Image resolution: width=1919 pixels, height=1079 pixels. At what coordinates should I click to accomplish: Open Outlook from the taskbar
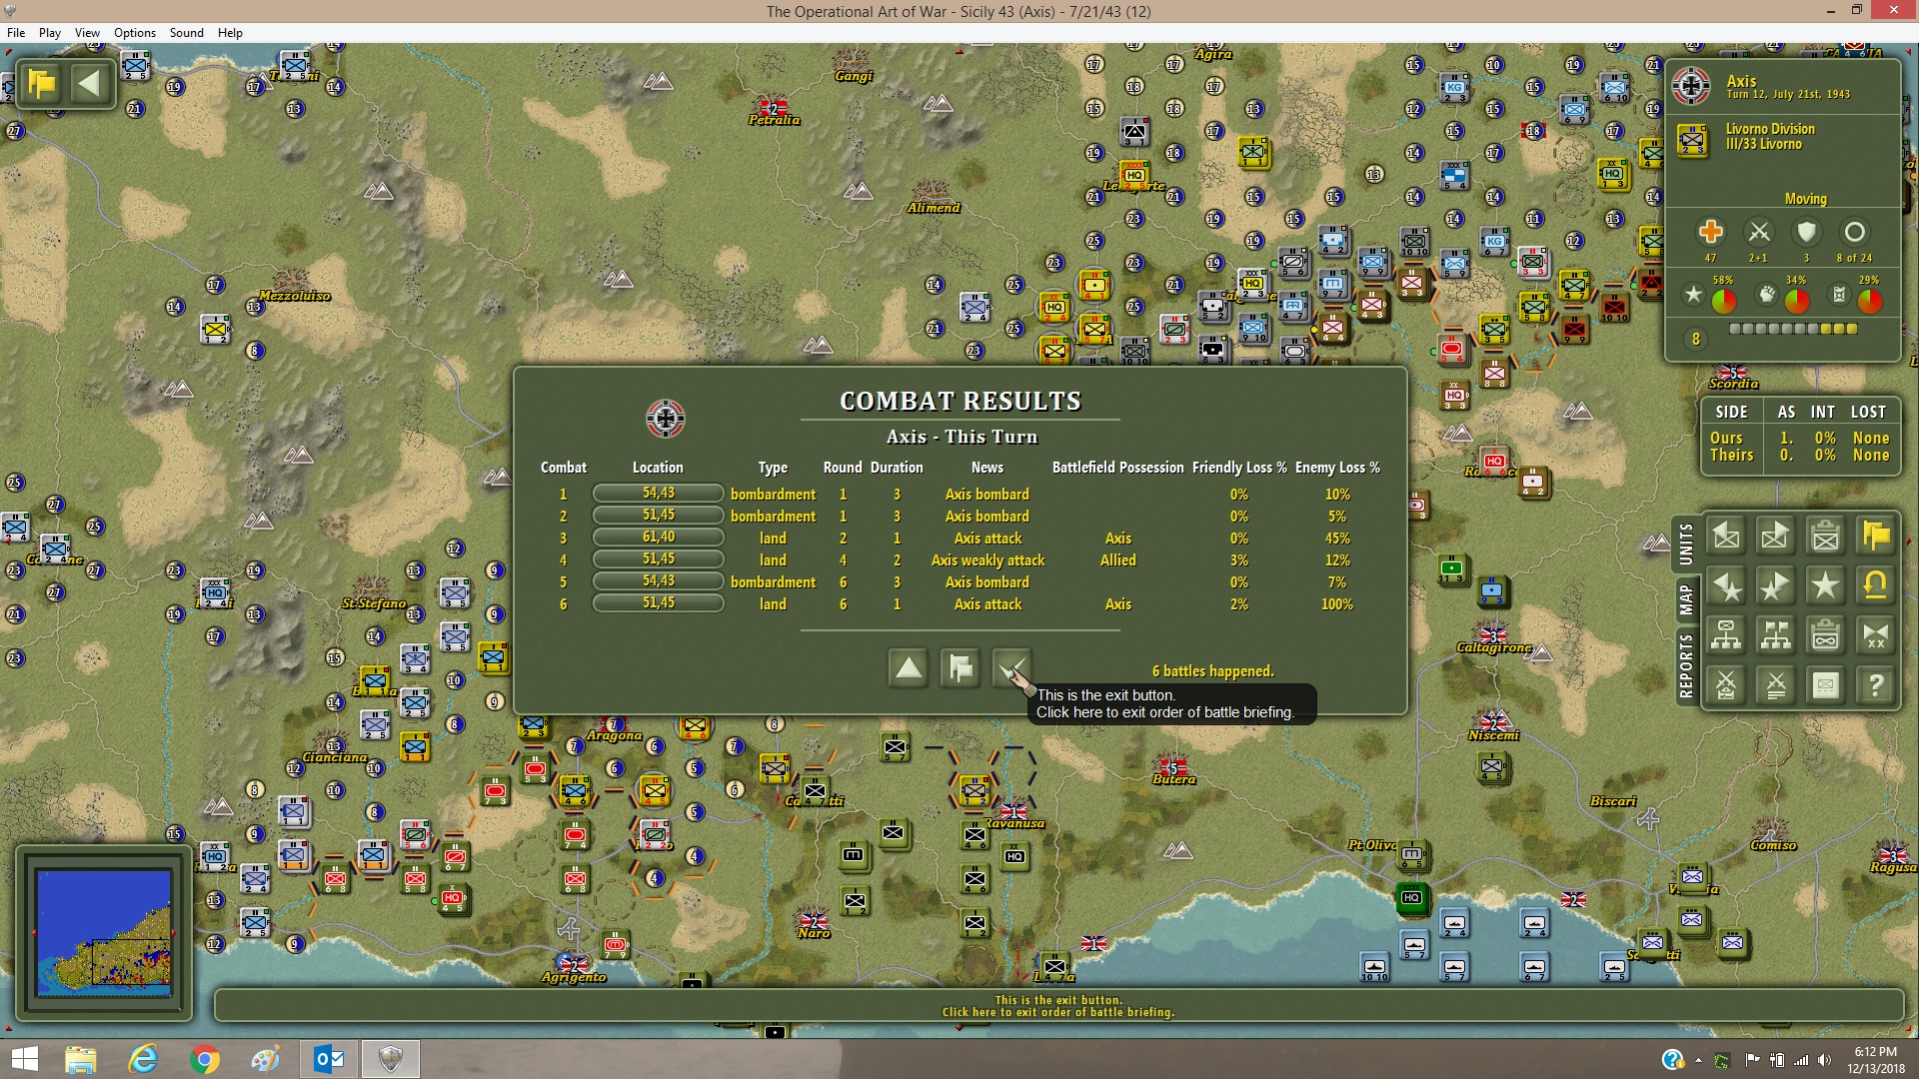[x=329, y=1059]
